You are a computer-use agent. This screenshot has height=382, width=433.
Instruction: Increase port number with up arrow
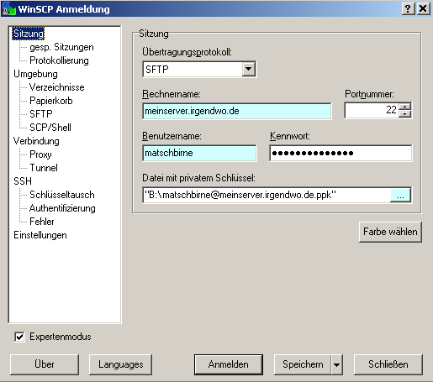point(404,107)
